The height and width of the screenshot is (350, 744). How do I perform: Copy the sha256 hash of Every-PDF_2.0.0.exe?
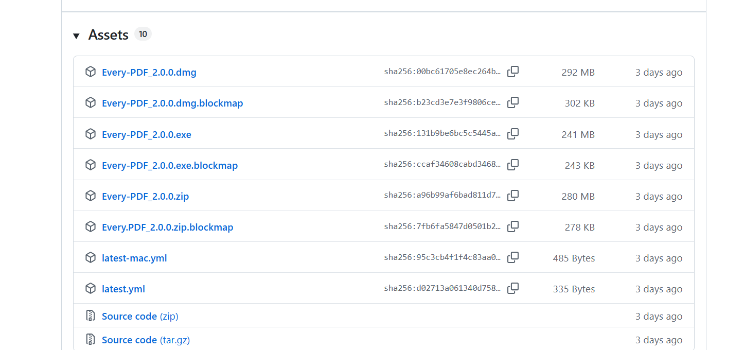(x=513, y=134)
